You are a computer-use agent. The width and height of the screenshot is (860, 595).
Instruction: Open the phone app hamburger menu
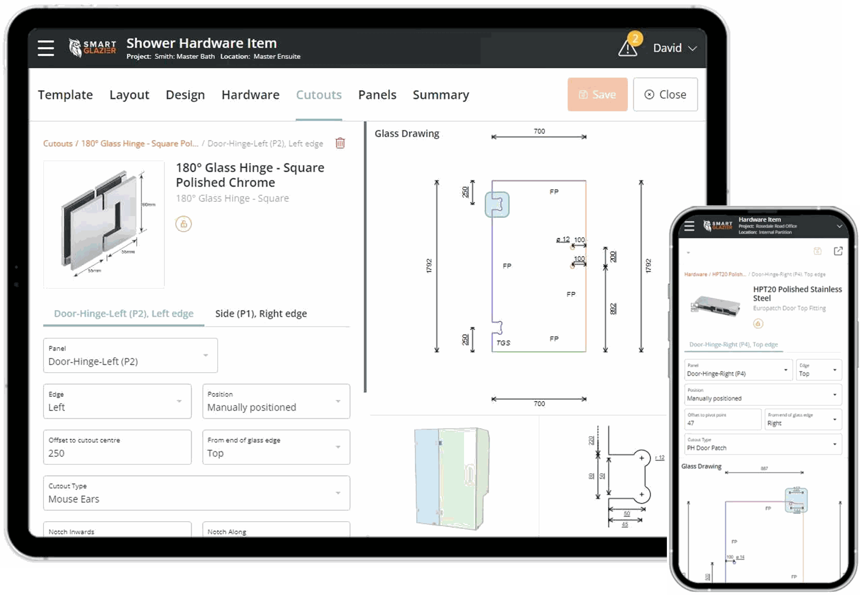[x=689, y=226]
